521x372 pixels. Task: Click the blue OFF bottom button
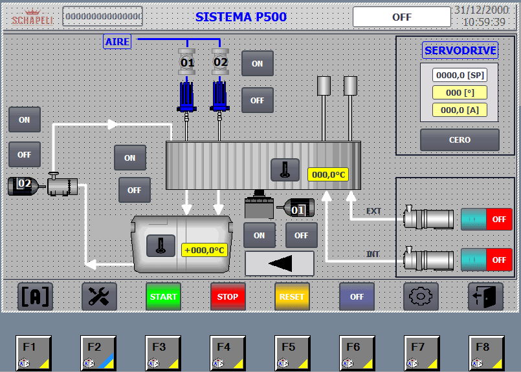click(x=357, y=296)
